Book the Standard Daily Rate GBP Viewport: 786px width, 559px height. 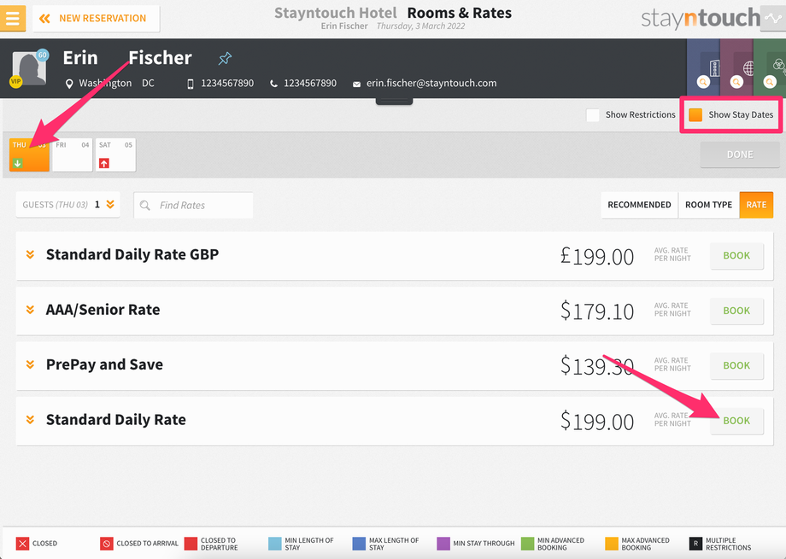click(736, 256)
